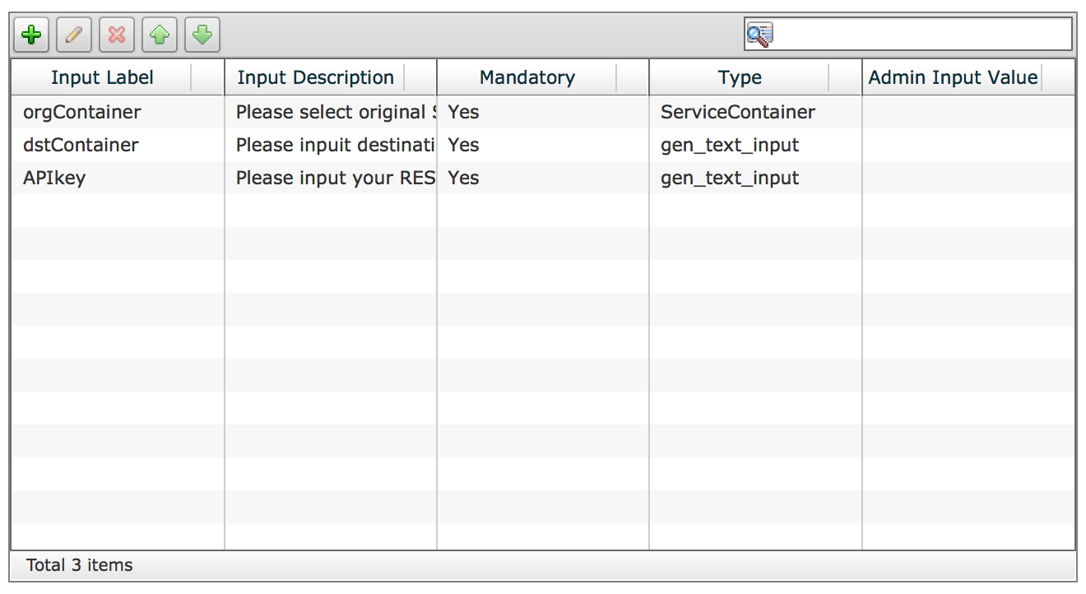This screenshot has width=1086, height=594.
Task: Click the green plus Add input icon
Action: tap(31, 35)
